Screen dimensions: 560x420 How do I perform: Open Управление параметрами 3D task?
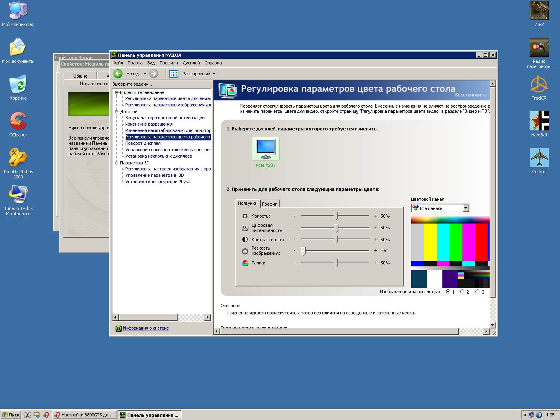pyautogui.click(x=154, y=175)
